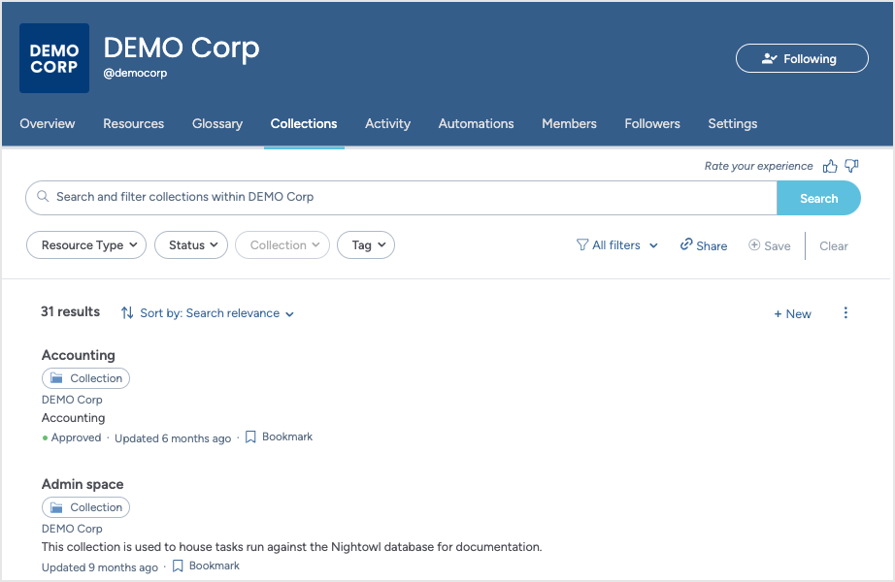Toggle the Following button
The height and width of the screenshot is (582, 895).
coord(802,58)
